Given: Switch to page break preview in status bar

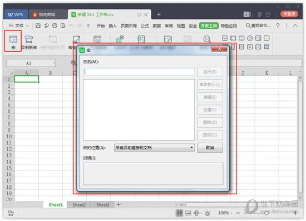Looking at the screenshot, I should tap(188, 213).
